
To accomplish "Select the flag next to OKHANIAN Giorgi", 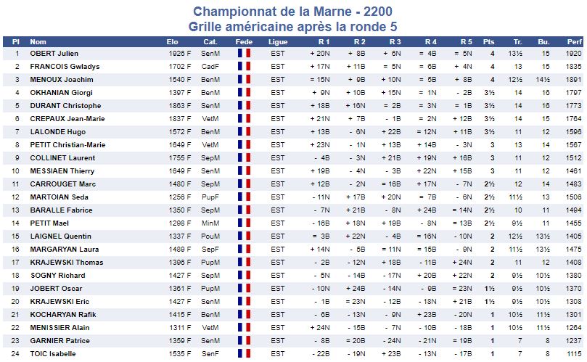I will tap(244, 92).
